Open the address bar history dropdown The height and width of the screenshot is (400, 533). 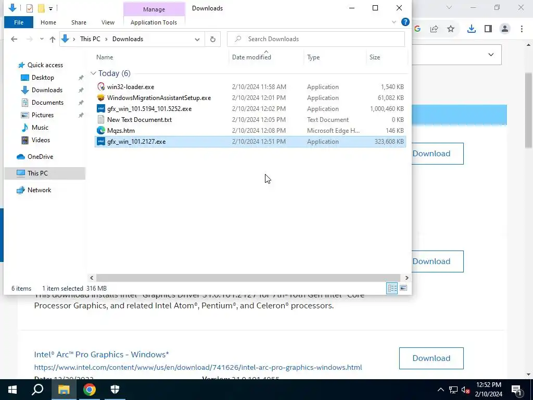pyautogui.click(x=197, y=39)
